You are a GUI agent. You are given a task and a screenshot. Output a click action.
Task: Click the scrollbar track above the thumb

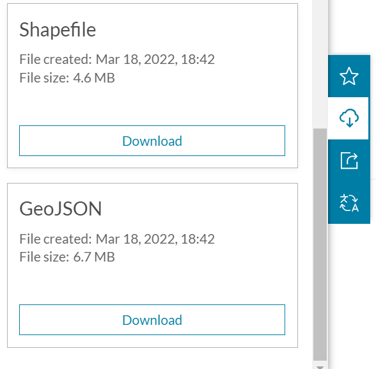(320, 64)
